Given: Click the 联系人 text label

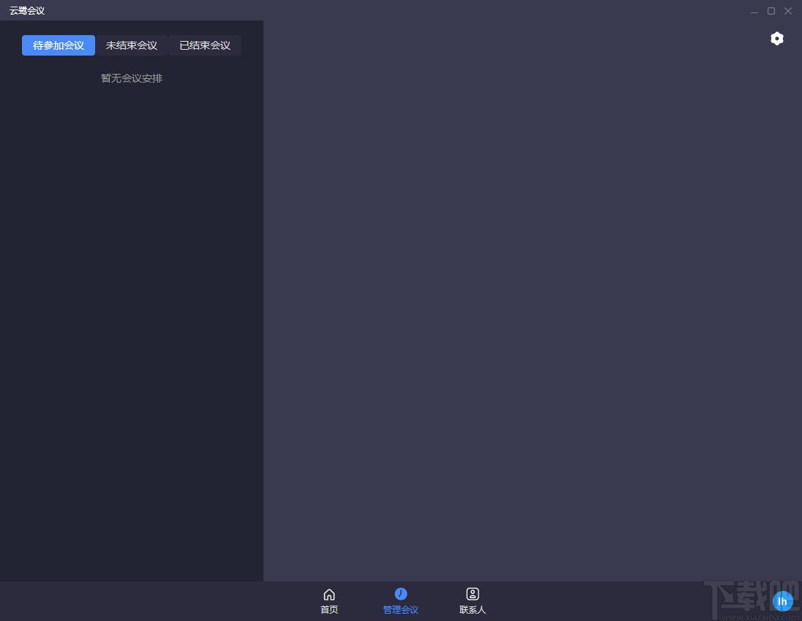Looking at the screenshot, I should pyautogui.click(x=473, y=610).
